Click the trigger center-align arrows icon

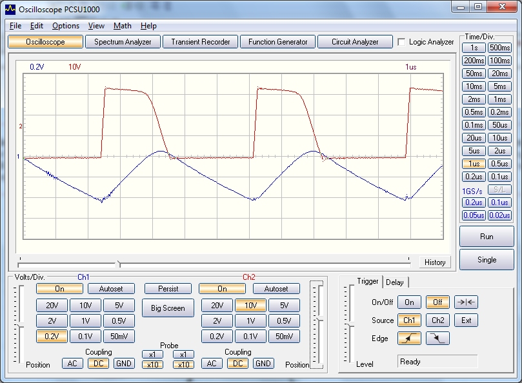[467, 302]
